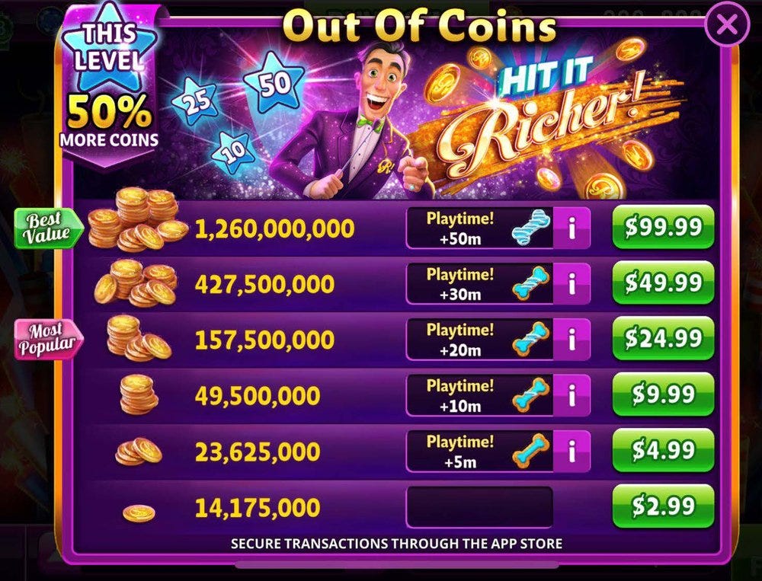Select the $24.99 Most Popular package
This screenshot has width=762, height=581.
[x=663, y=339]
